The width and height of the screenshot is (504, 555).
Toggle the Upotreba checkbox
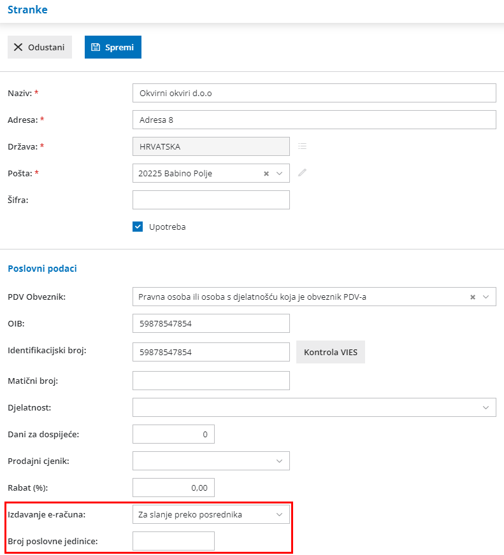point(137,226)
